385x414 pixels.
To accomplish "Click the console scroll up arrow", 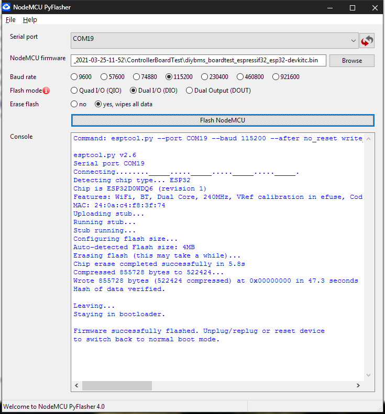I will pos(369,139).
